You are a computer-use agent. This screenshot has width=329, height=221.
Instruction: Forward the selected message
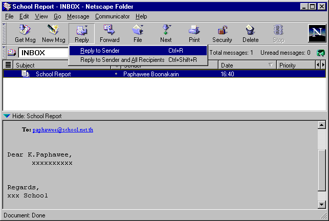point(109,34)
